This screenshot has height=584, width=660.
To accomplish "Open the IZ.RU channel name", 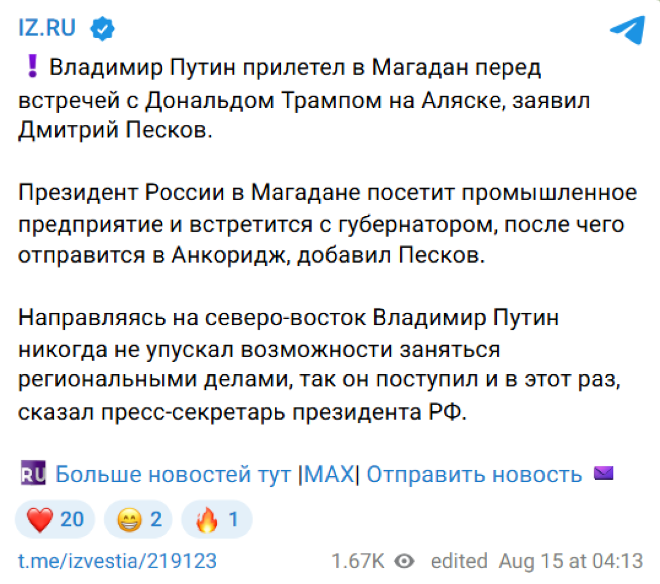I will tap(47, 28).
